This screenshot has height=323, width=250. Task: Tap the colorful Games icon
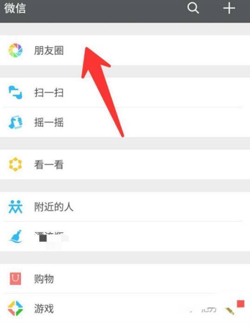[x=15, y=308]
